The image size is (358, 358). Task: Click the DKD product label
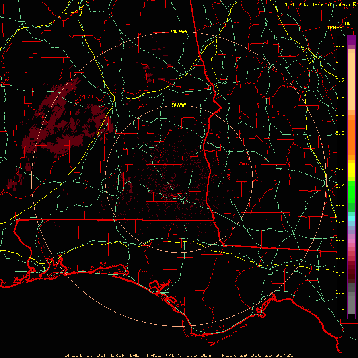point(350,24)
